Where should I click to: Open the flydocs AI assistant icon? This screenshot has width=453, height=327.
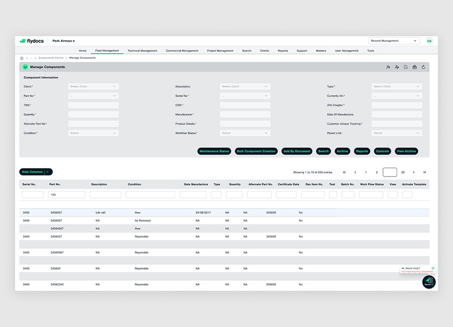point(429,282)
